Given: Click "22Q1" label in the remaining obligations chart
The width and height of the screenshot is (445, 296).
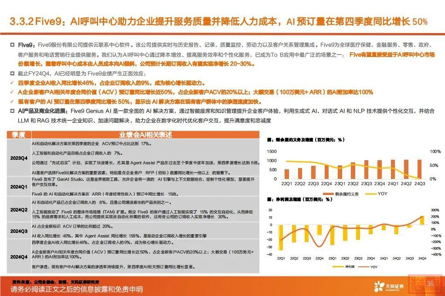Looking at the screenshot, I should pos(287,184).
